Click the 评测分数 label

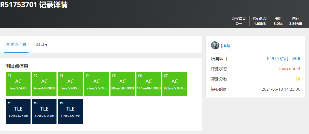[x=219, y=79]
